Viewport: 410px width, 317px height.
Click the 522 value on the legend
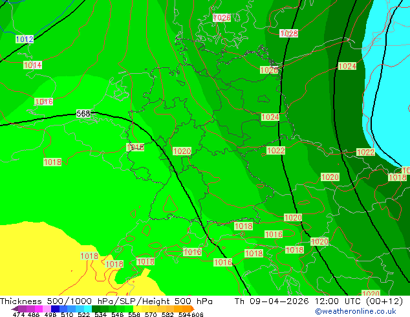[x=83, y=314]
